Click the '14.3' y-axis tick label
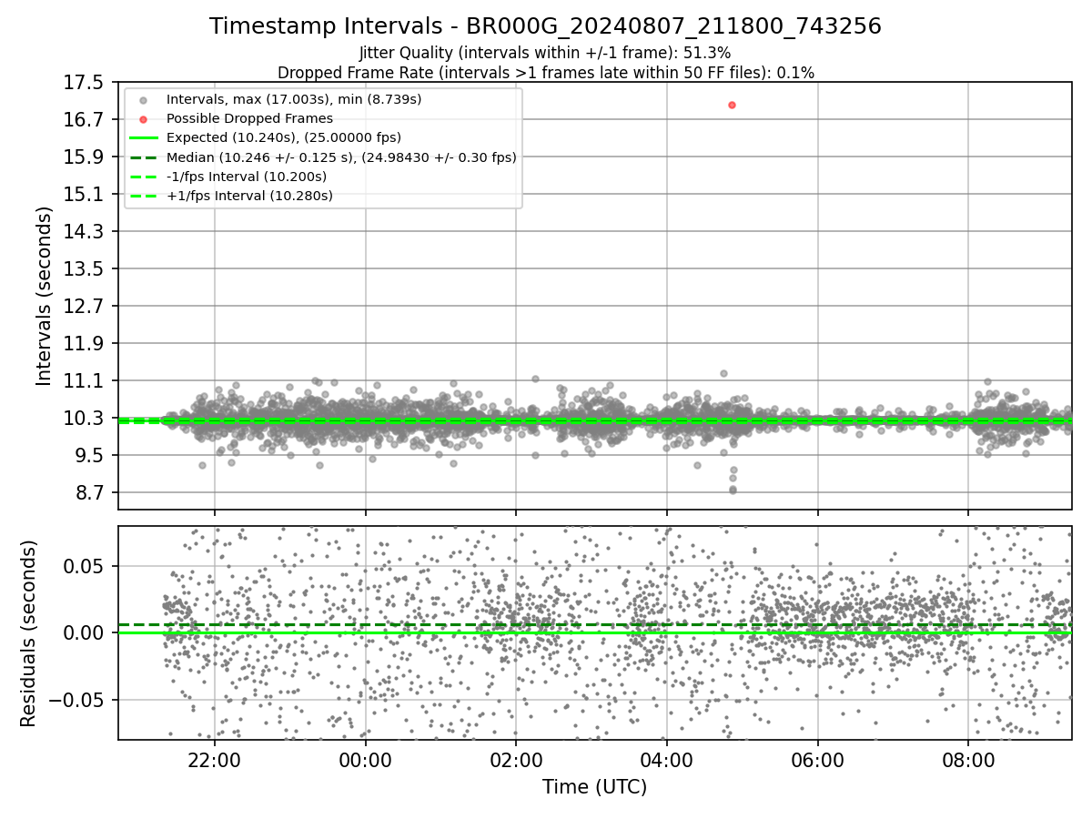This screenshot has width=1092, height=819. coord(86,232)
